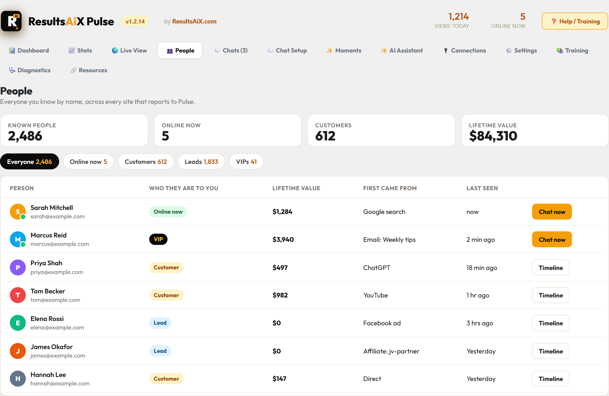The image size is (609, 396).
Task: Click the Lifetime Value $84,310 card
Action: [535, 130]
